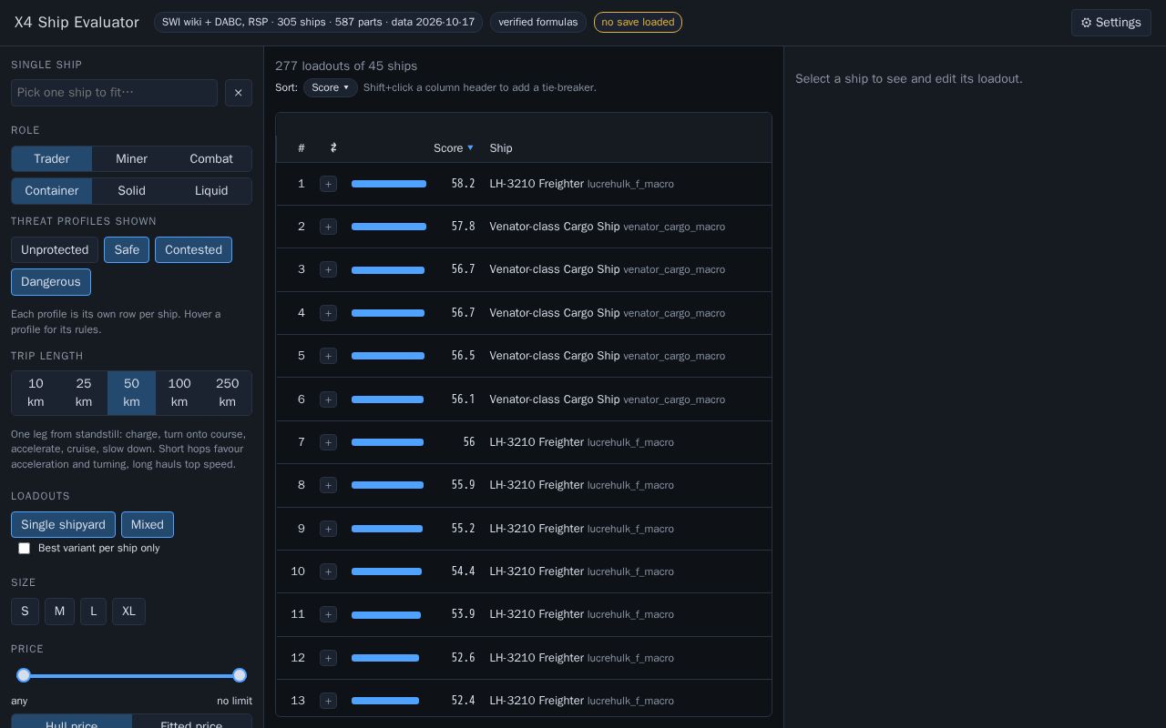This screenshot has width=1166, height=728.
Task: Click the minimum price slider handle
Action: click(24, 675)
